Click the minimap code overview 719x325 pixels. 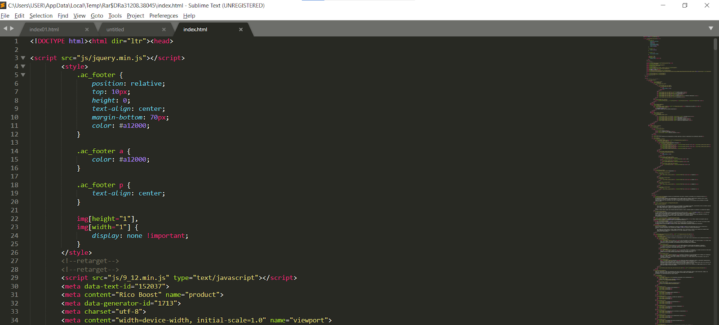[x=678, y=180]
